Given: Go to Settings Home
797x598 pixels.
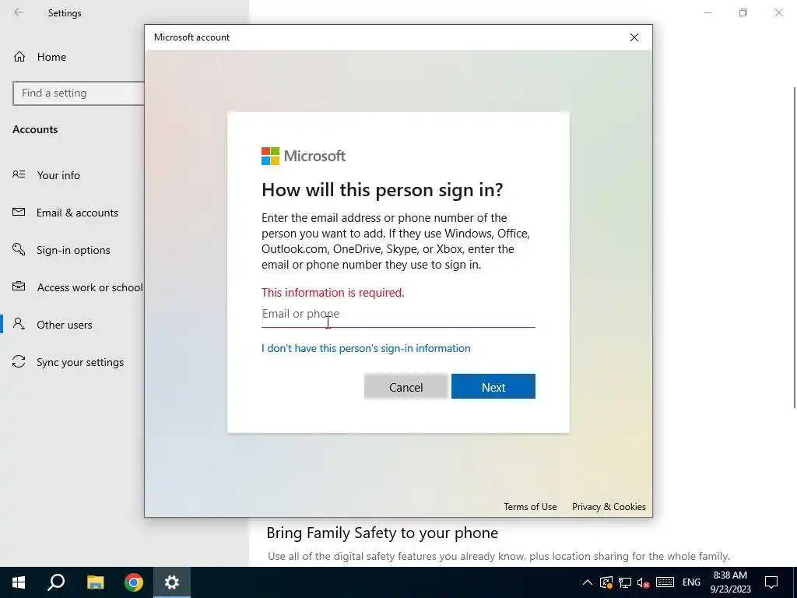Looking at the screenshot, I should click(51, 57).
